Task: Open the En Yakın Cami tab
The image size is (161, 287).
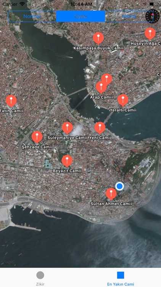Action: (121, 279)
